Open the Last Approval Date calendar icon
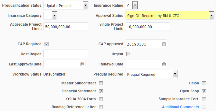This screenshot has height=111, width=216. click(82, 64)
